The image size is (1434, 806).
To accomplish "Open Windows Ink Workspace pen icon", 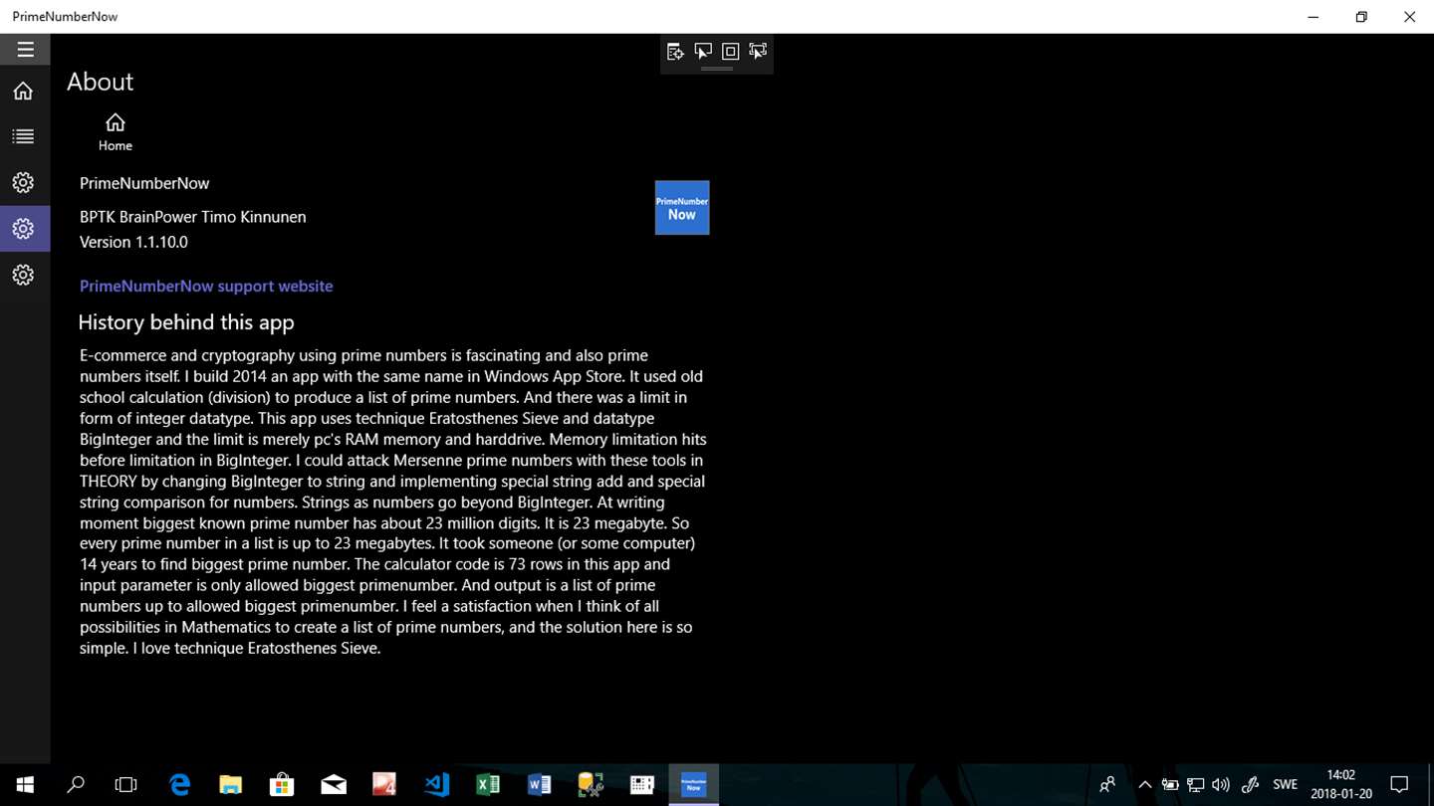I will click(1251, 785).
